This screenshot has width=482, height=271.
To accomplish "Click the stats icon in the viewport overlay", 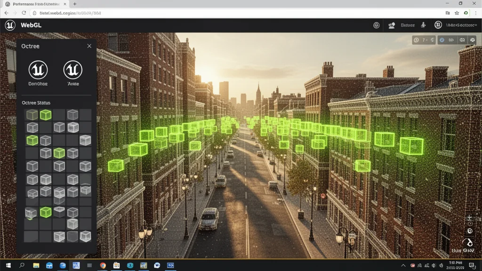I will pos(416,40).
